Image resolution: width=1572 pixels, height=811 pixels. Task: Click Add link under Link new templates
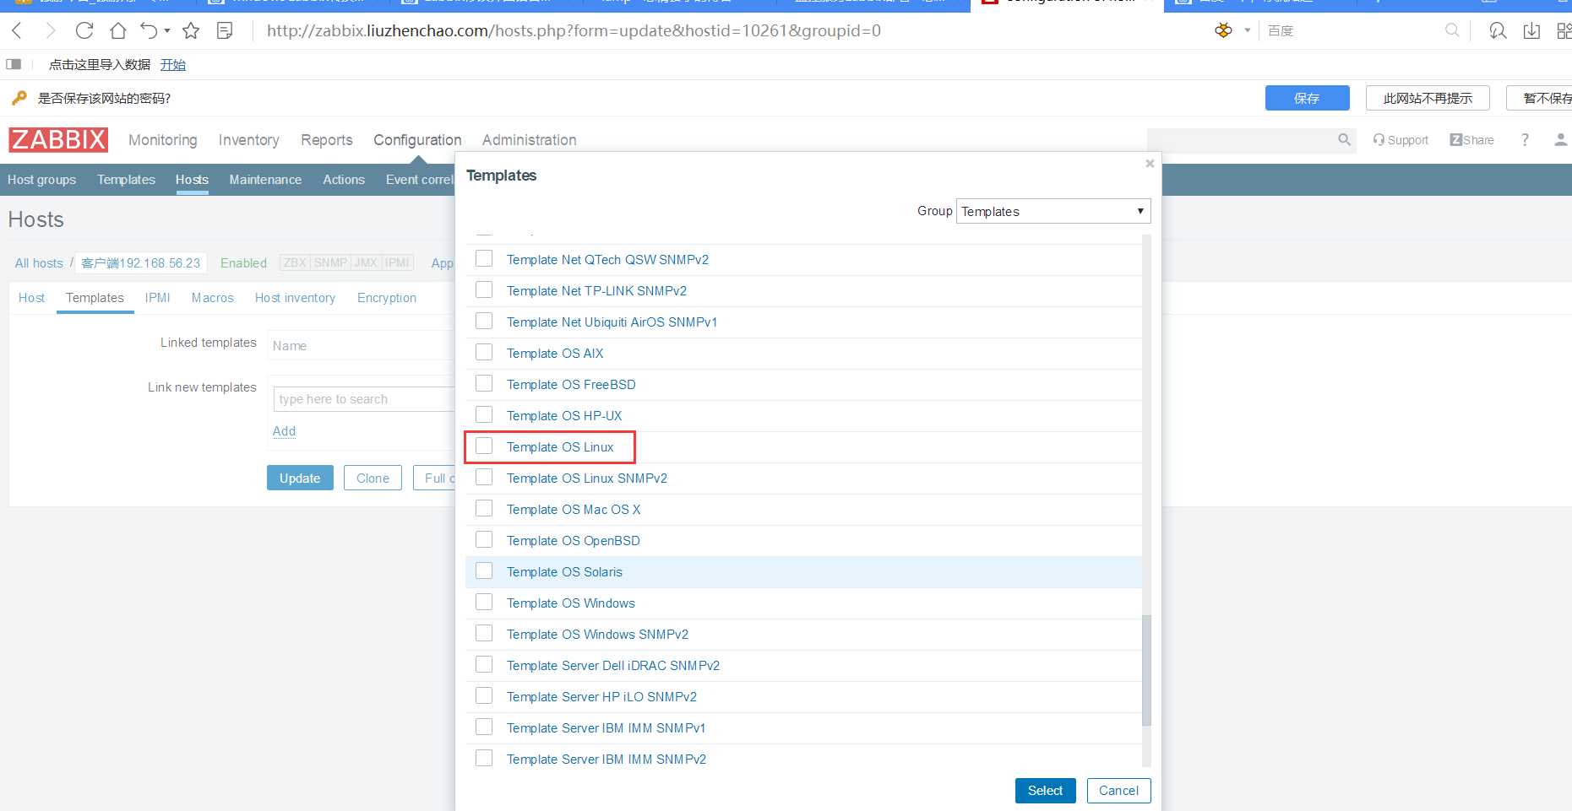coord(284,431)
